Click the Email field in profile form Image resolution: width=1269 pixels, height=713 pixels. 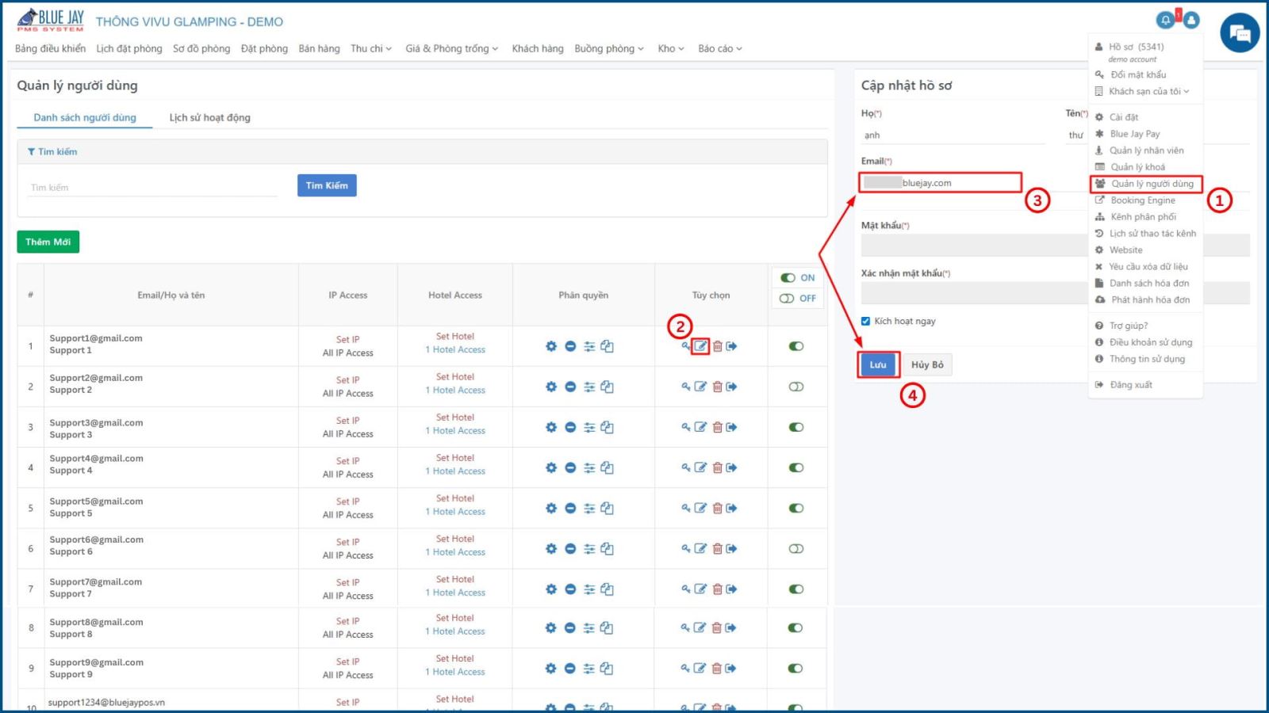click(x=940, y=183)
